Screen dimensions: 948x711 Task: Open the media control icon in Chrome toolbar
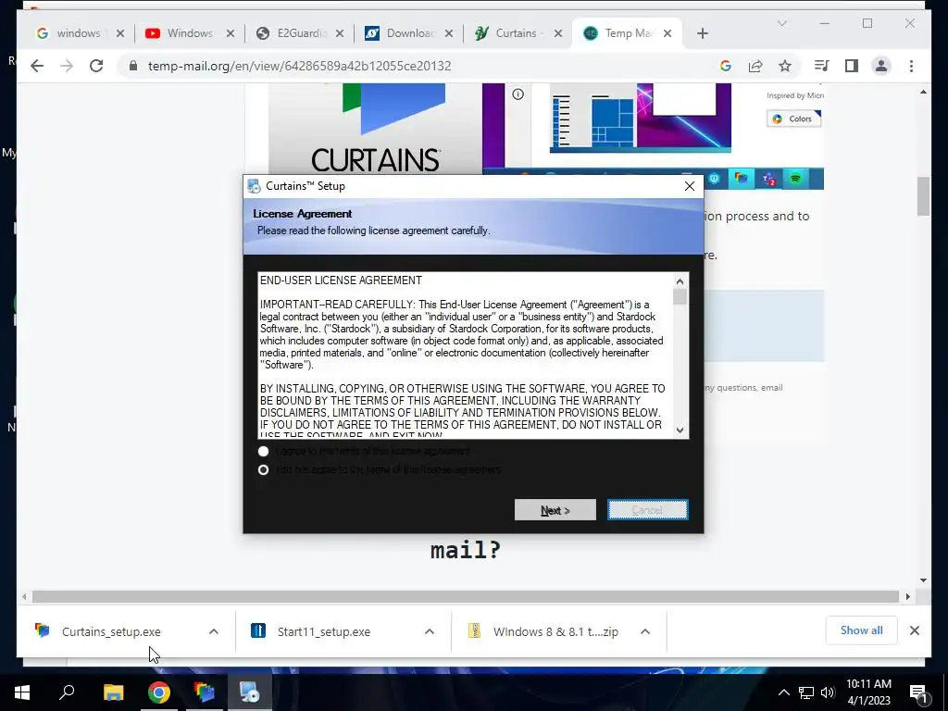tap(822, 66)
